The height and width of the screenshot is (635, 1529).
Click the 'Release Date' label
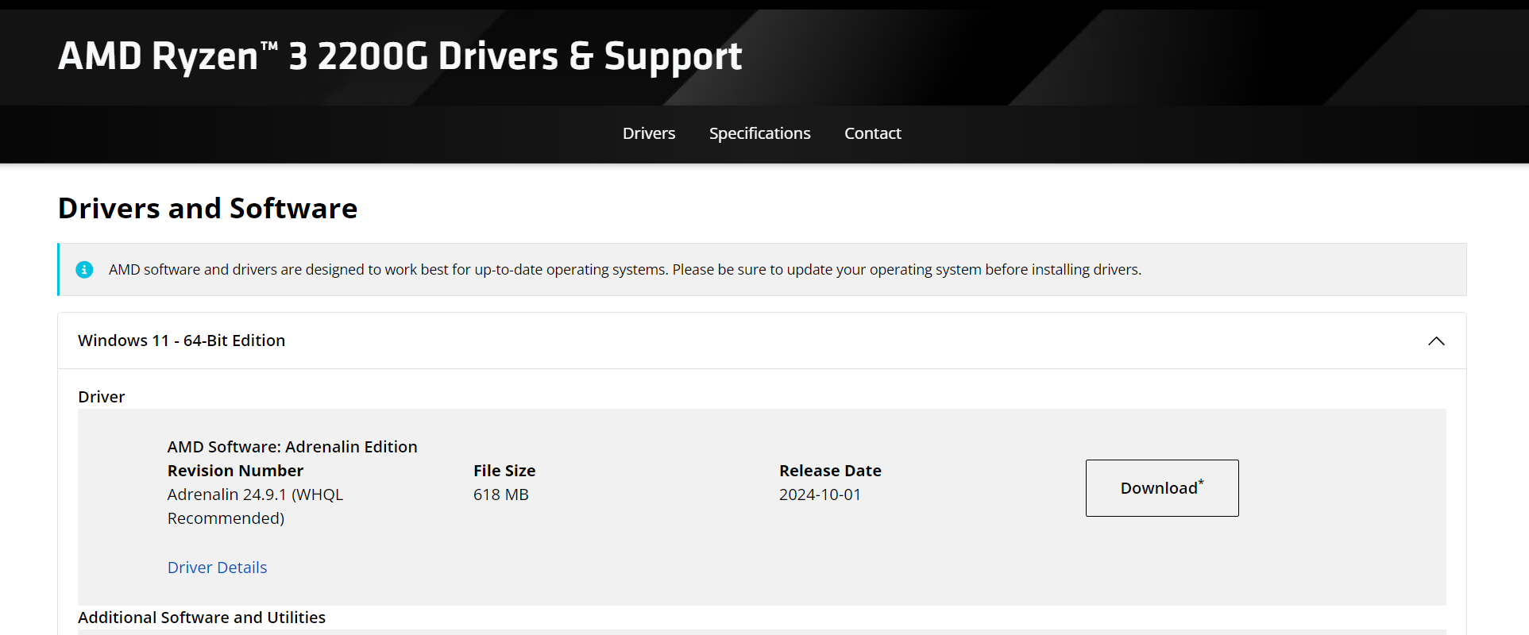pos(830,471)
